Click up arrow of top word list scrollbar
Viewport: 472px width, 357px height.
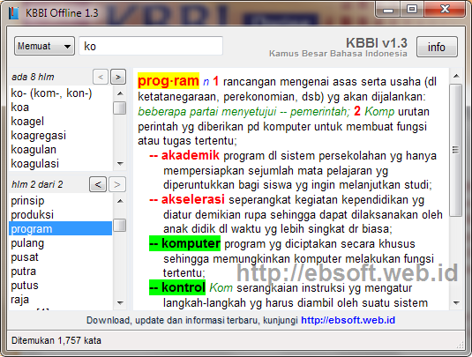click(120, 93)
